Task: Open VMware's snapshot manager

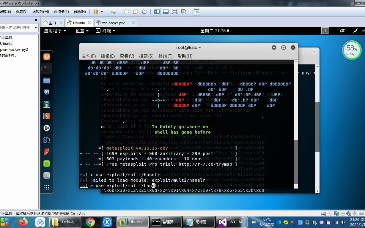Action: coord(145,11)
